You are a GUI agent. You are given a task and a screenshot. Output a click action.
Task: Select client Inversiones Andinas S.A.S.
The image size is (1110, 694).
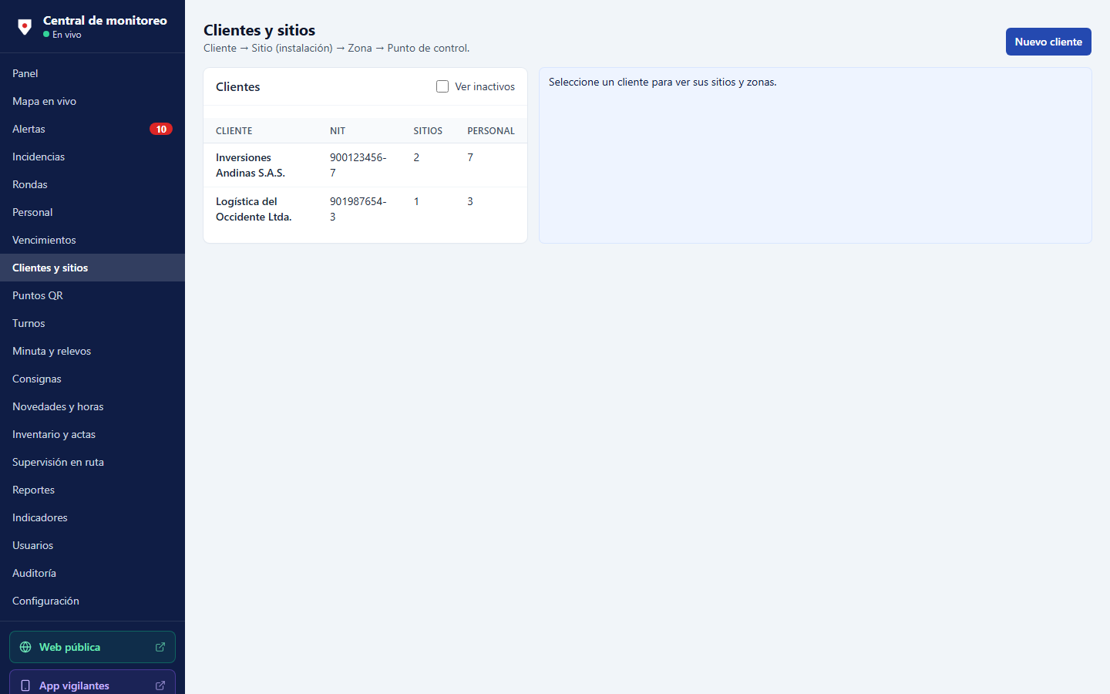coord(365,165)
